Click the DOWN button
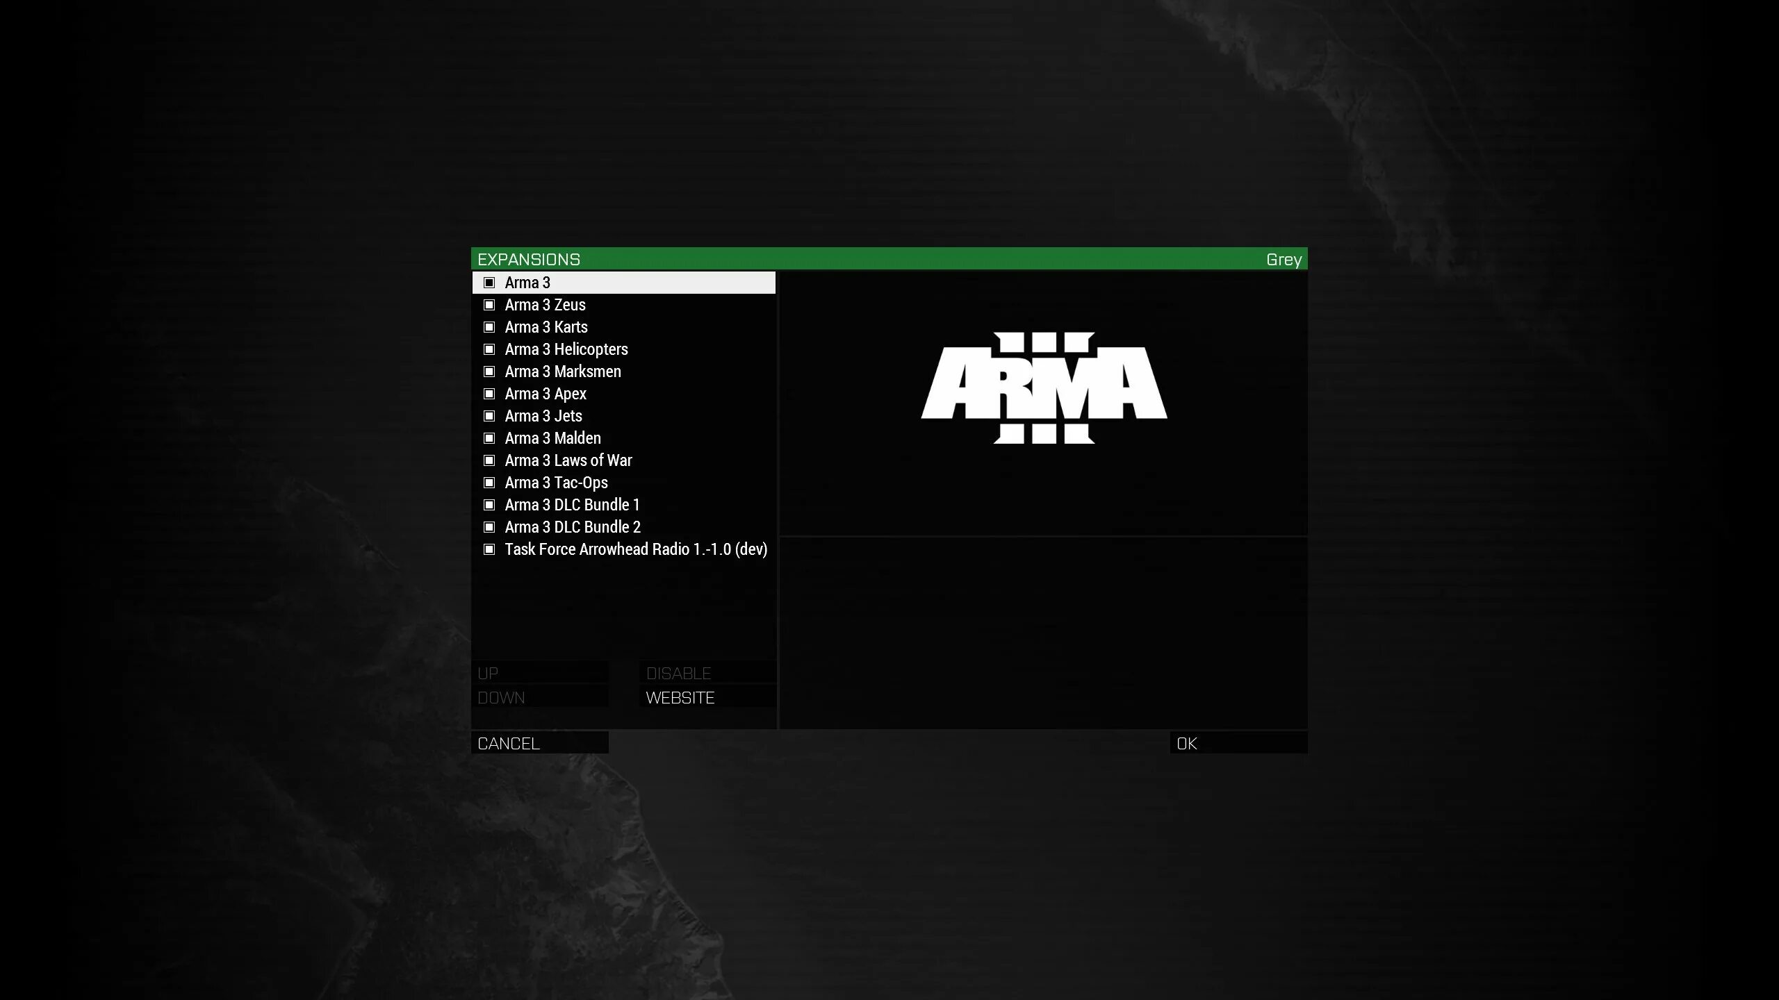Screen dimensions: 1779x1000 [x=540, y=697]
